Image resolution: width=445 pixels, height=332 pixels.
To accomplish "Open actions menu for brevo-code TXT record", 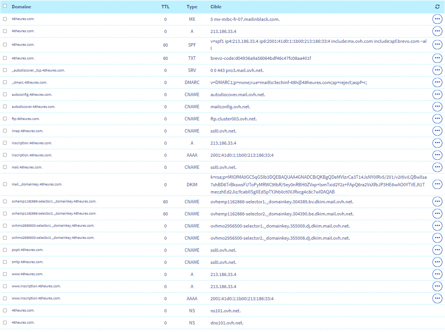I will (x=437, y=58).
